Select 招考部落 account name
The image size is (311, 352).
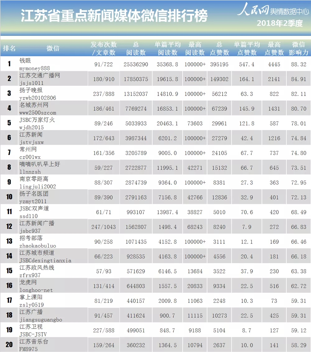31,239
